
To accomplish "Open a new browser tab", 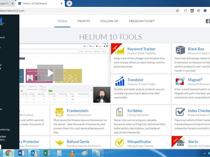I will [69, 3].
